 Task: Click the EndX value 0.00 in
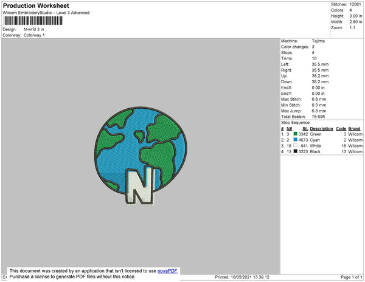point(318,88)
